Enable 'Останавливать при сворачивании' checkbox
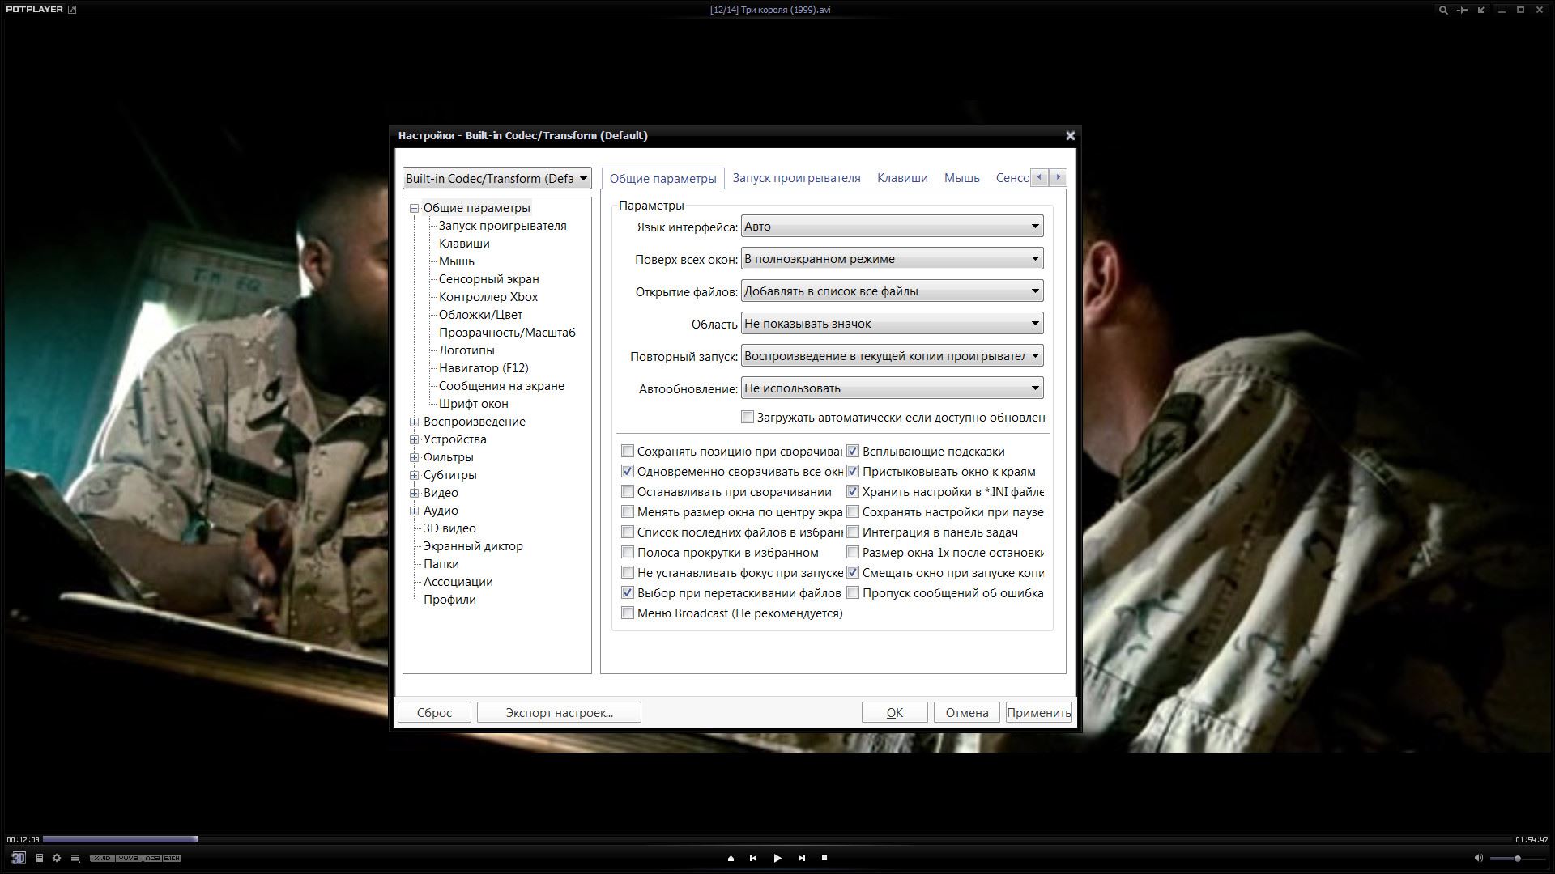 [628, 491]
